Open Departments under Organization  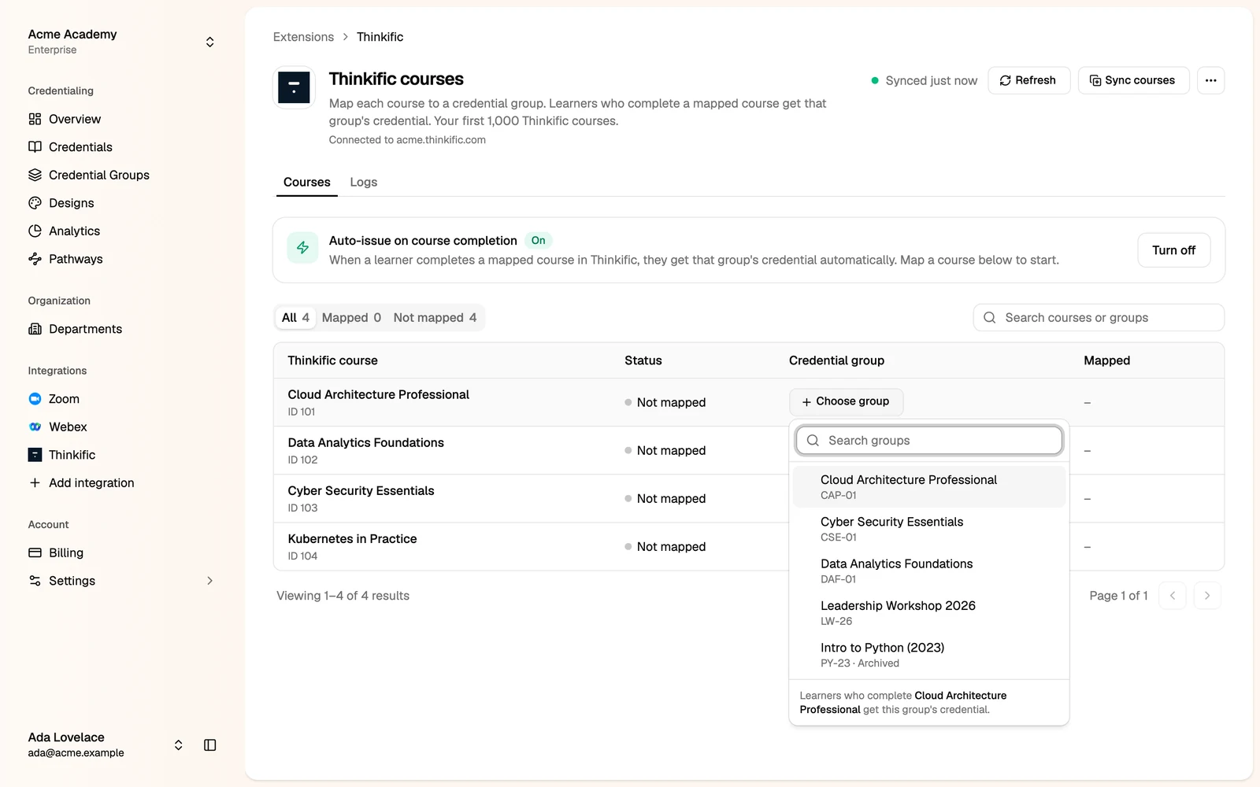pos(76,329)
